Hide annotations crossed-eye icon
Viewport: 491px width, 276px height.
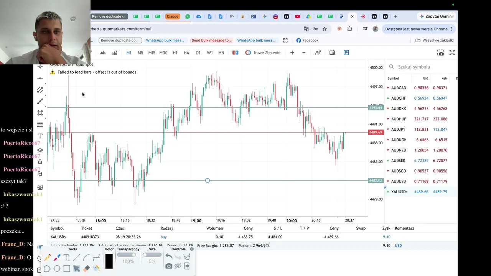(x=178, y=266)
